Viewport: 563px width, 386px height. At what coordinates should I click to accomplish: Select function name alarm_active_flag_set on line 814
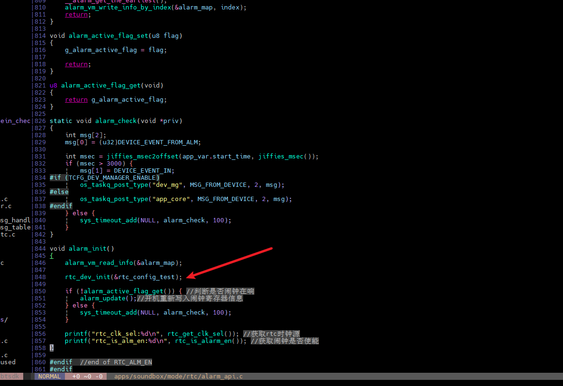coord(109,36)
